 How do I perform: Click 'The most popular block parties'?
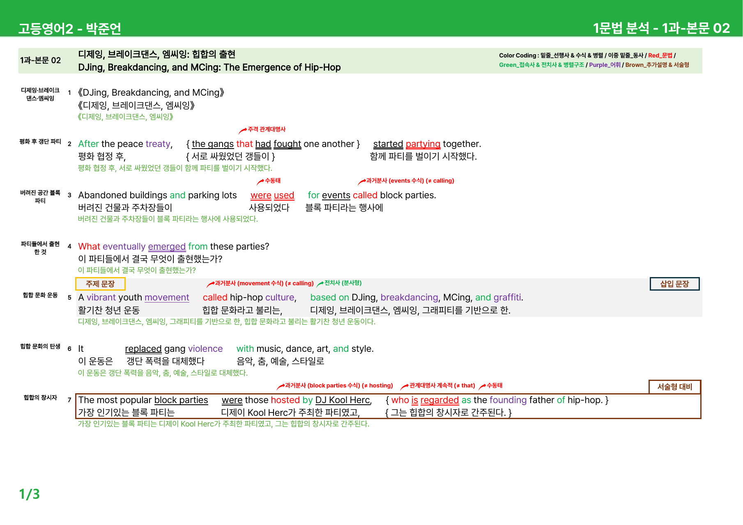(143, 400)
